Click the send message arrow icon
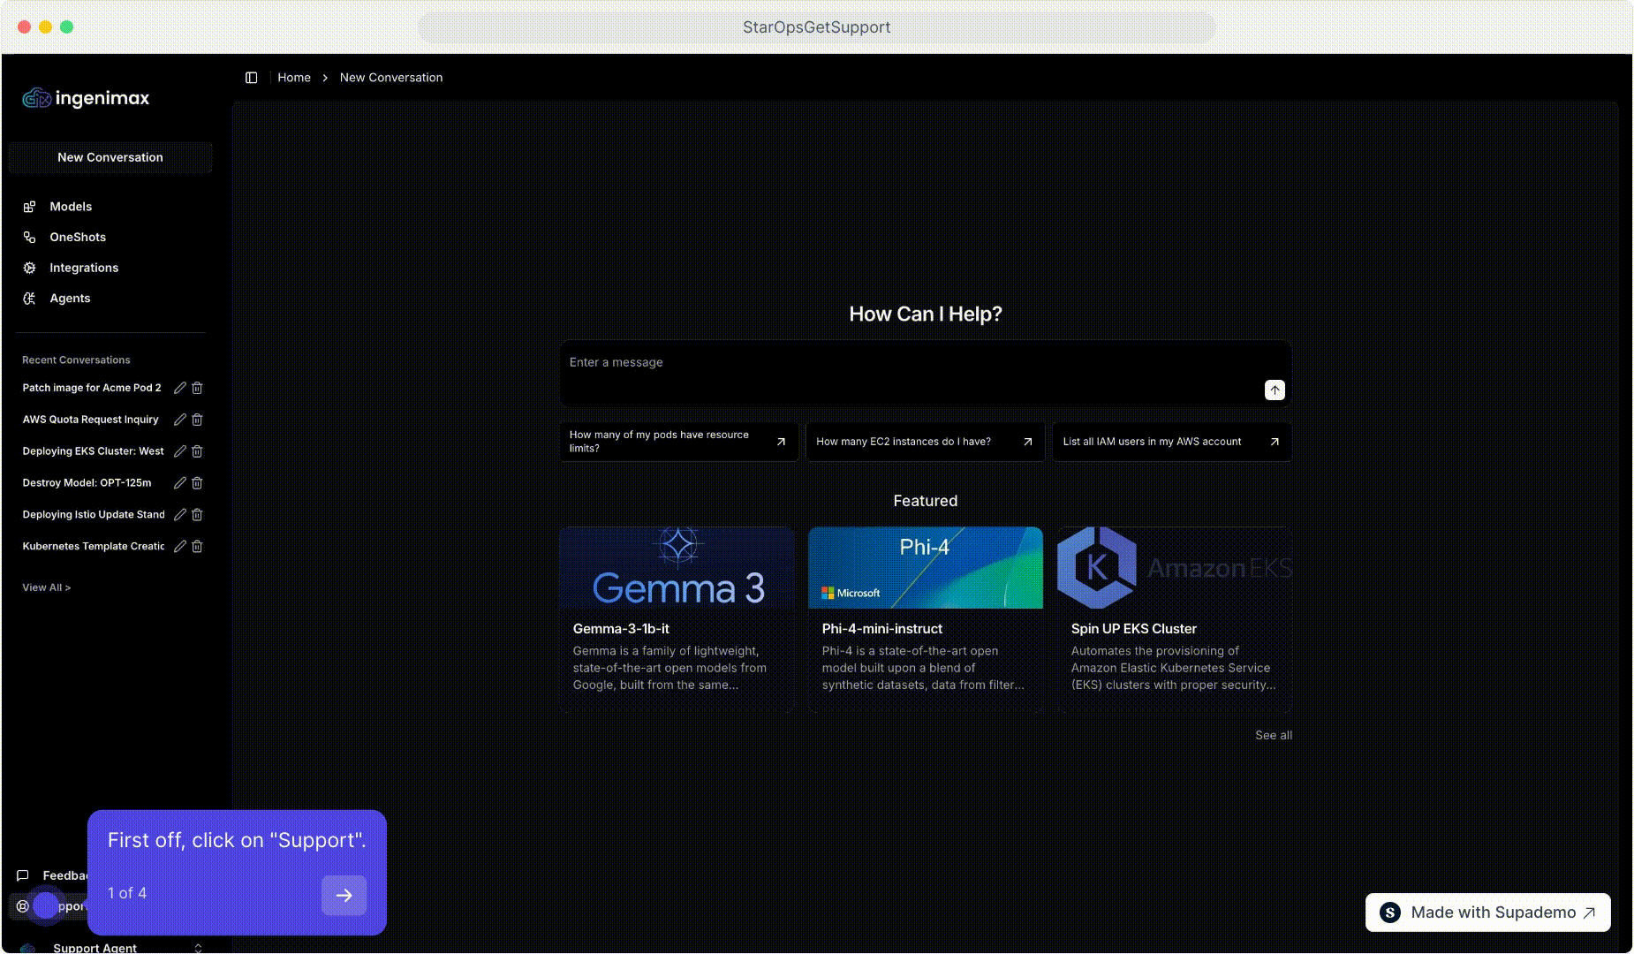Viewport: 1634px width, 954px height. [1274, 390]
